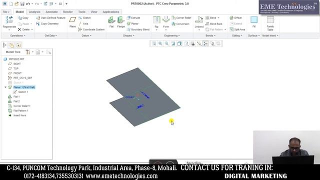The height and width of the screenshot is (180, 320).
Task: Select the Split Area tool
Action: tap(237, 29)
